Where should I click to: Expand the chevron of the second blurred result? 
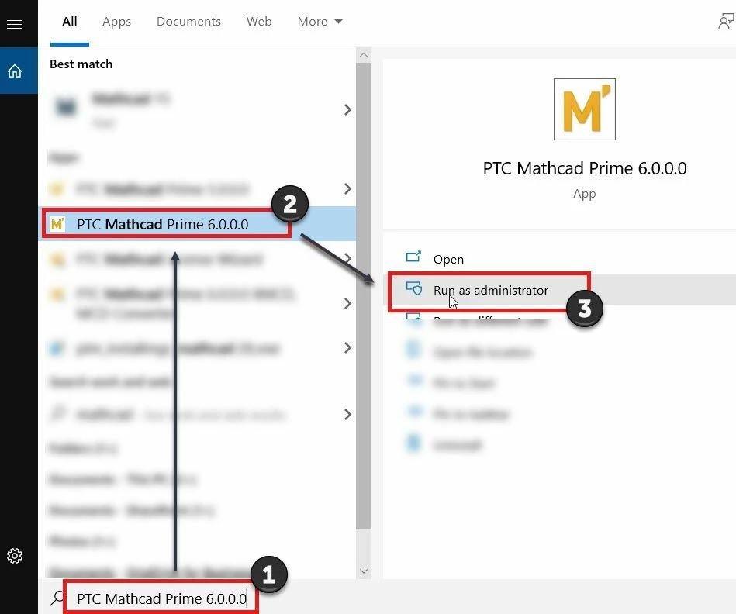(347, 189)
